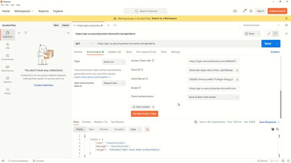Open the Pre-request Script tab
The width and height of the screenshot is (291, 163).
coord(146,52)
